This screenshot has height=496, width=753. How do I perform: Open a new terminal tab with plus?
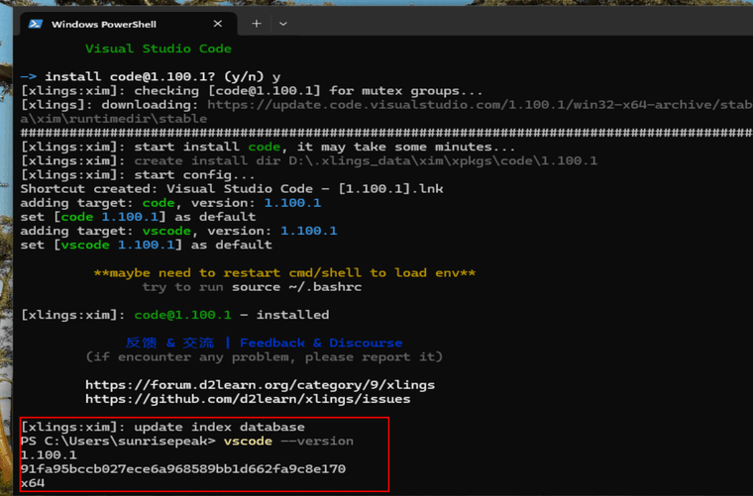tap(257, 24)
